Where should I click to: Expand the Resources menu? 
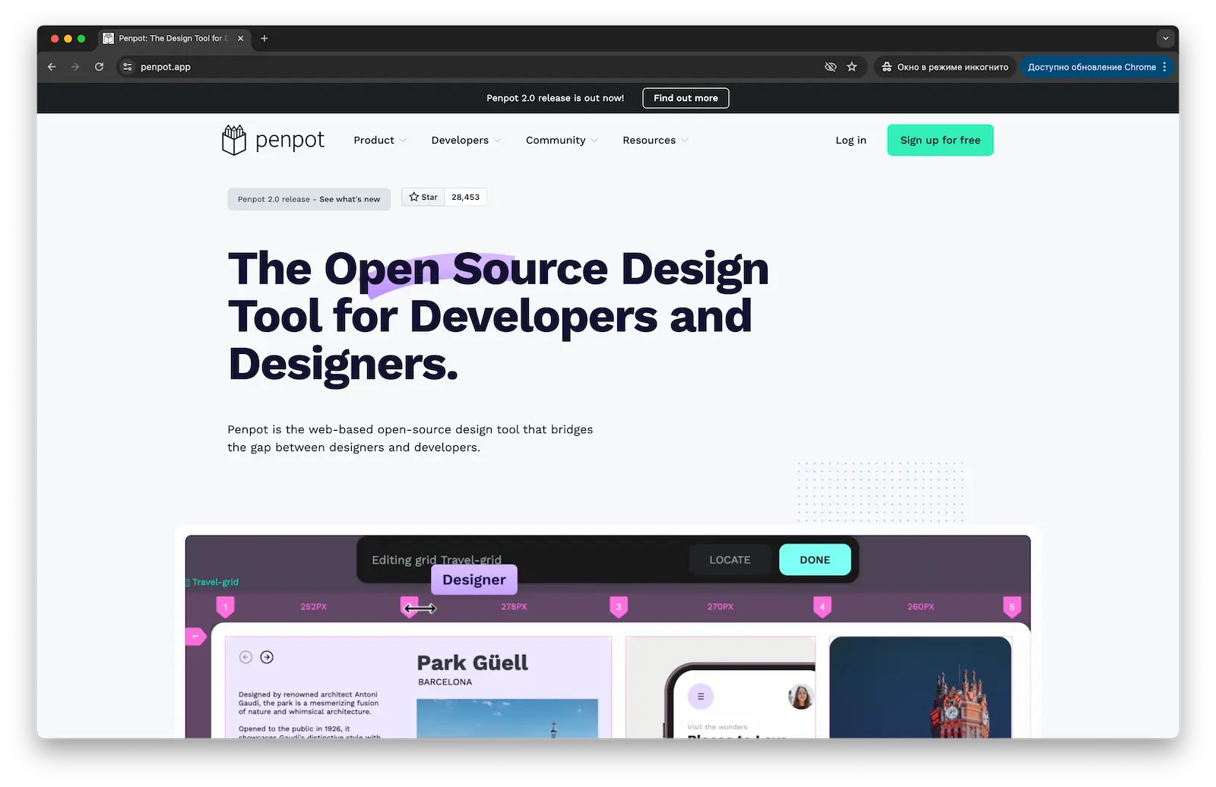(x=655, y=140)
